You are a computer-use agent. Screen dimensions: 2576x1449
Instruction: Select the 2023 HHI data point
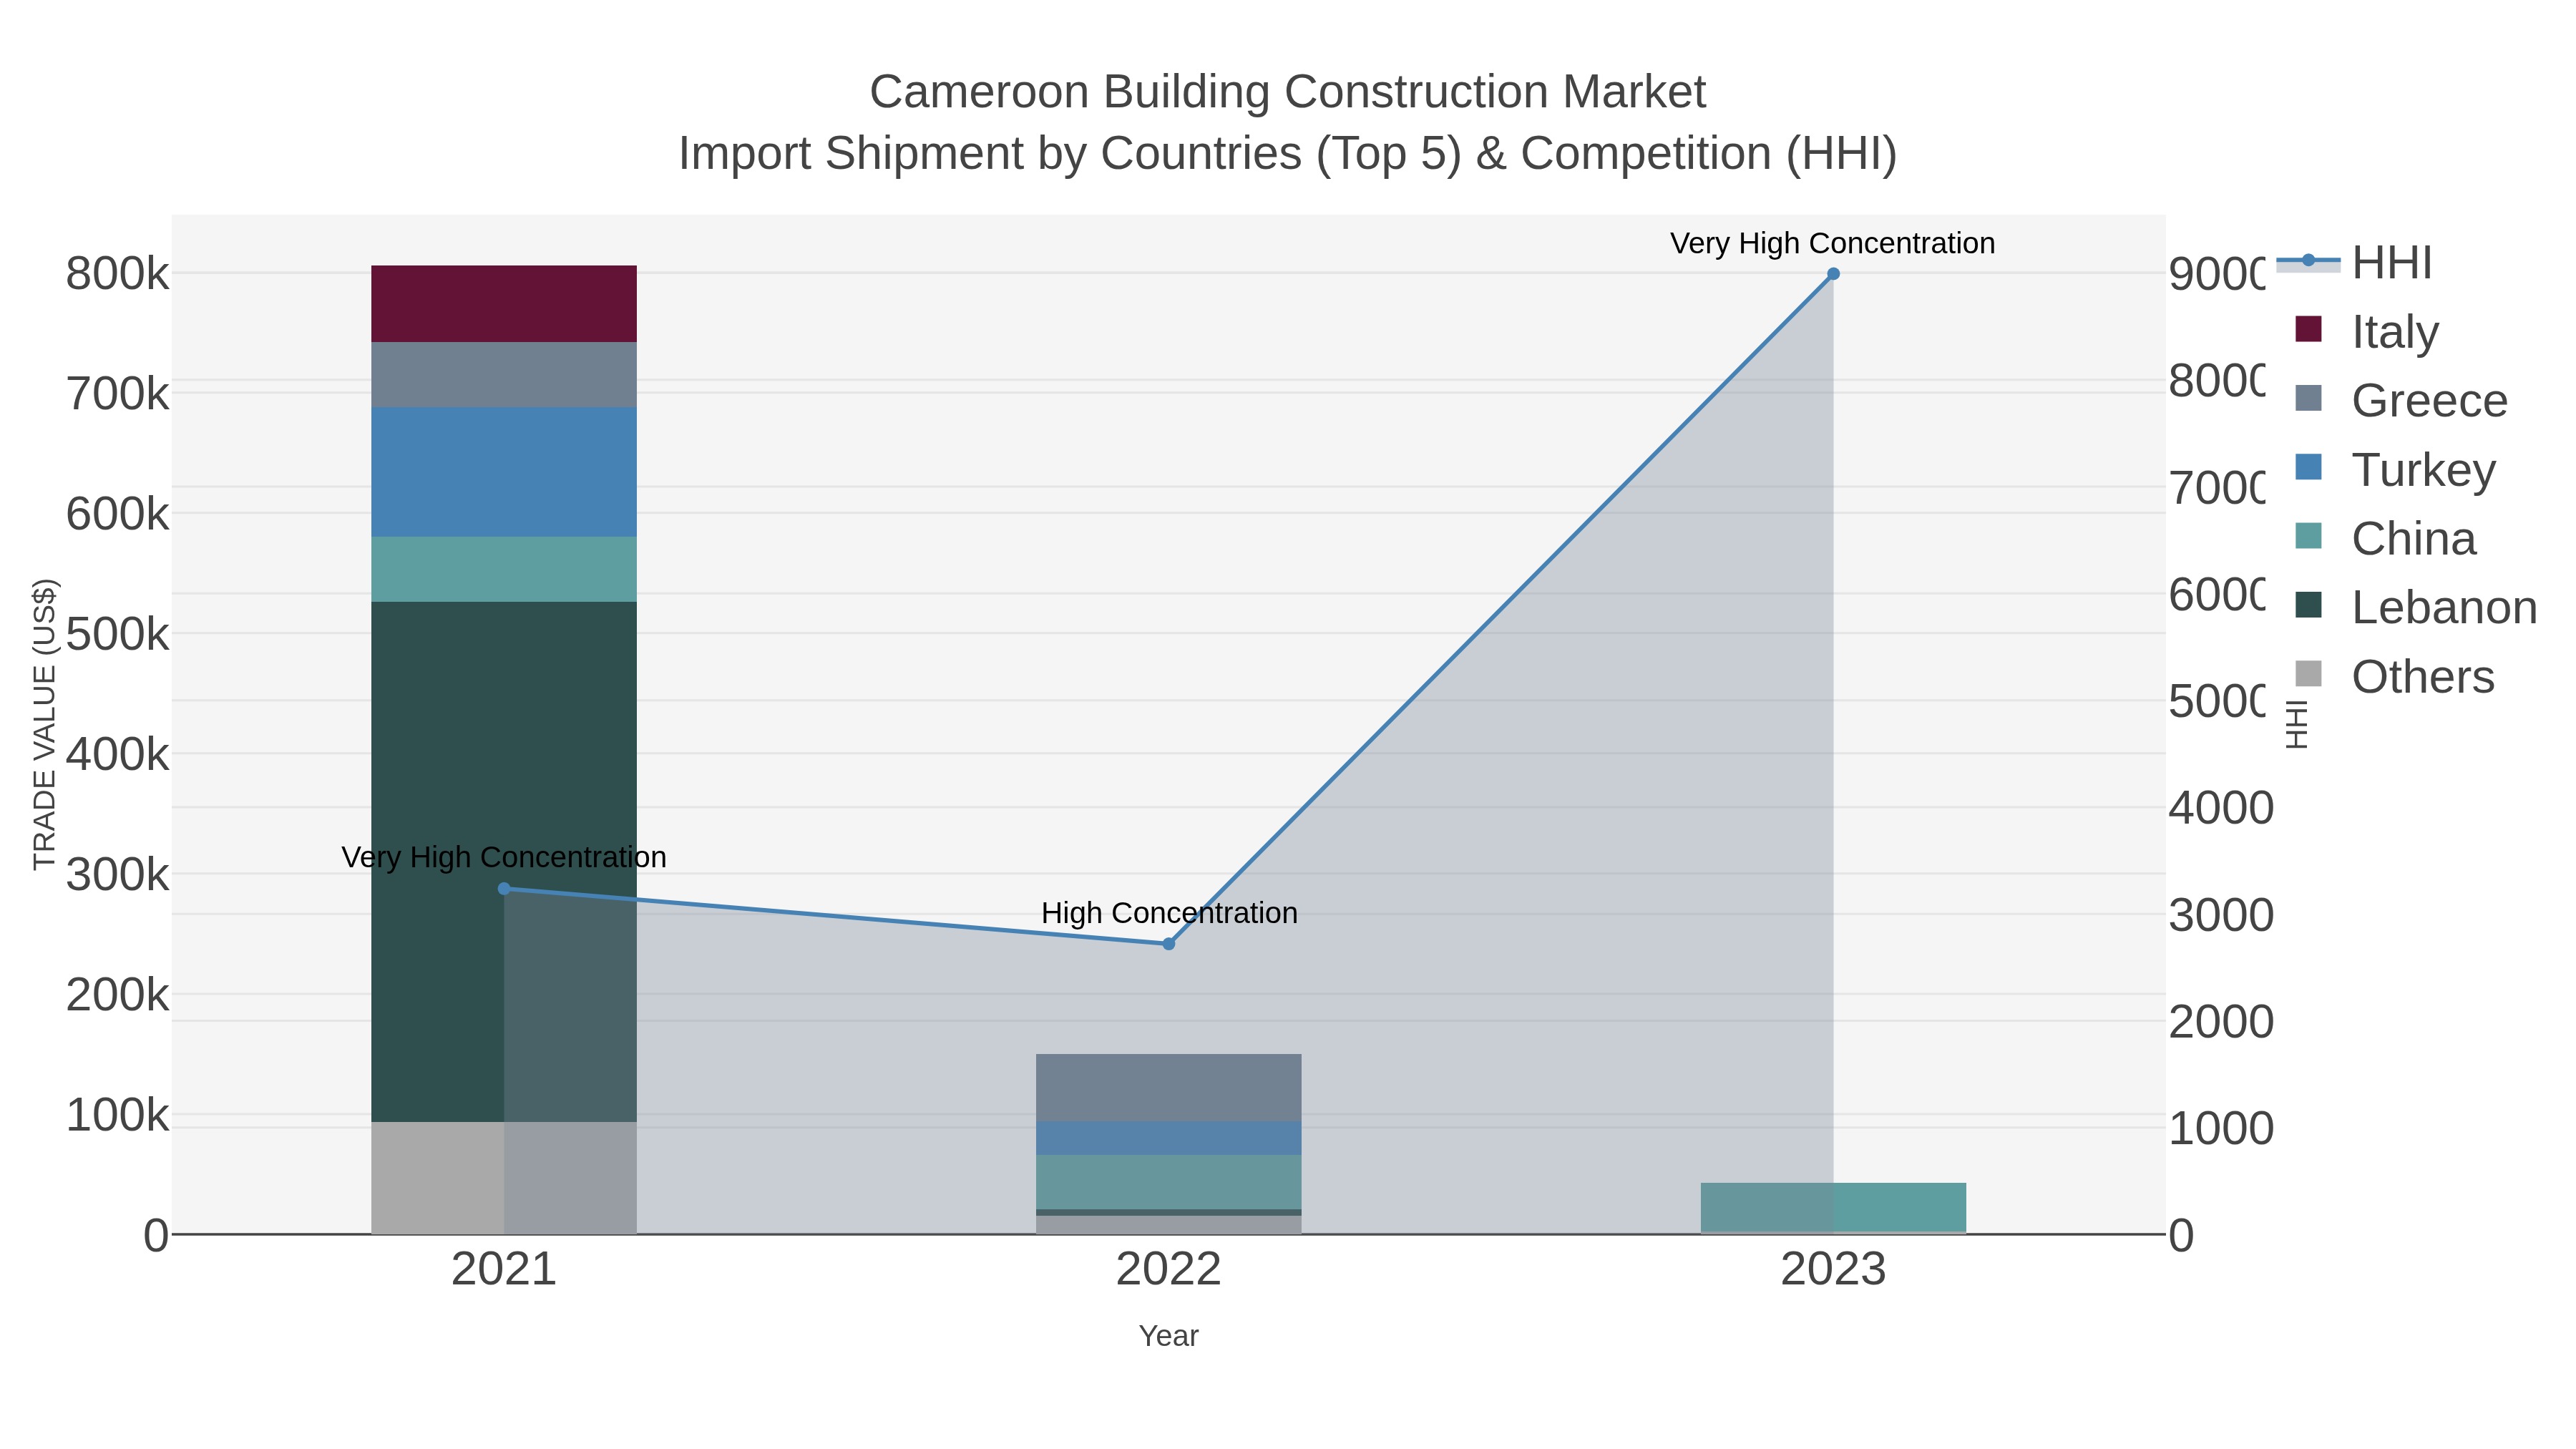click(1833, 273)
